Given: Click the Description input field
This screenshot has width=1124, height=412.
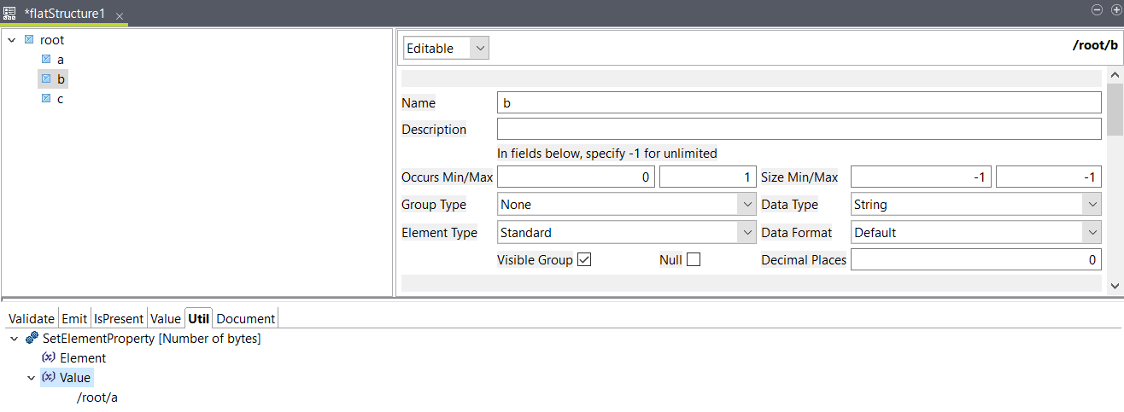Looking at the screenshot, I should click(x=799, y=130).
